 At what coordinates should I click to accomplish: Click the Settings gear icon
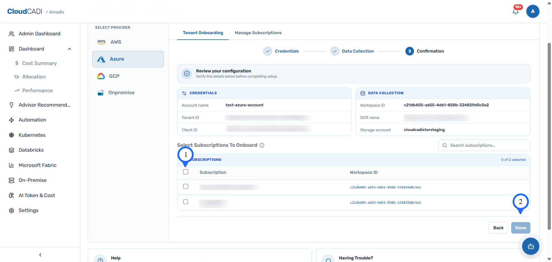(11, 211)
